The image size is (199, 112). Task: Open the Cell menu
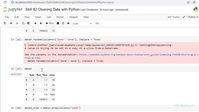[49, 17]
